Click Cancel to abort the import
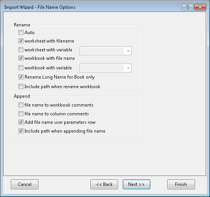This screenshot has height=197, width=210. coord(25,184)
